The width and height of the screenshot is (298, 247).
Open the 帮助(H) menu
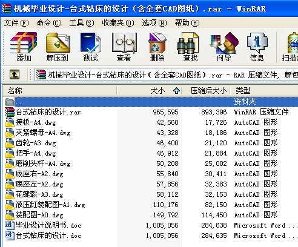(x=187, y=23)
